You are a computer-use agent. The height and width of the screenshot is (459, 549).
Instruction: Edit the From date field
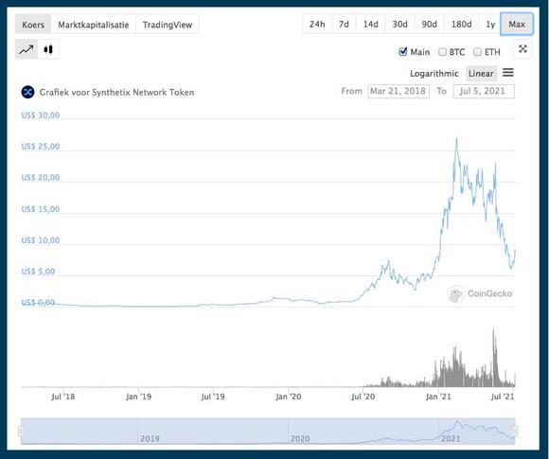point(398,92)
